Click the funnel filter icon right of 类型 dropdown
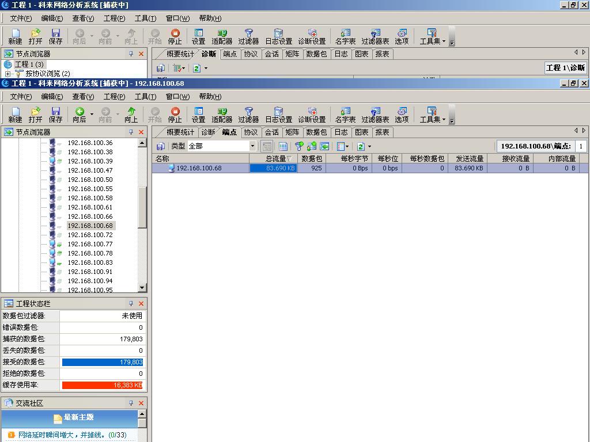 [299, 146]
